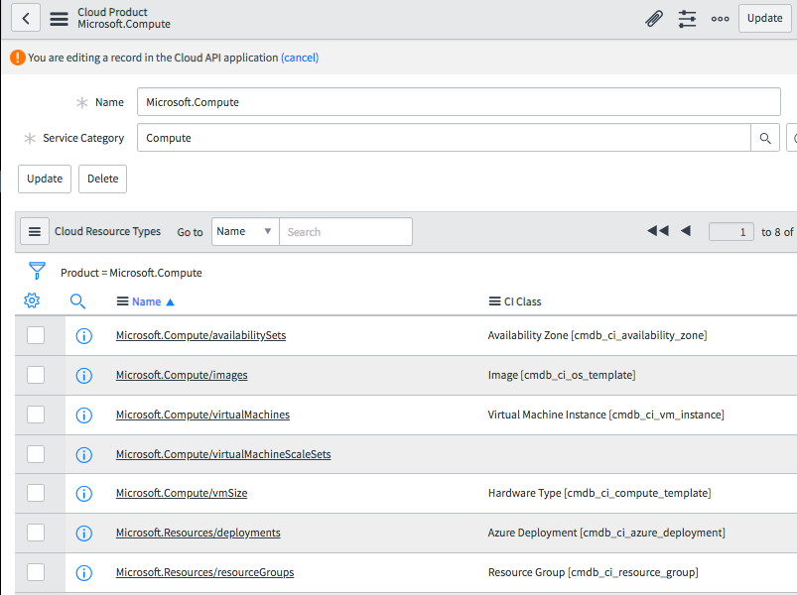Viewport: 797px width, 595px height.
Task: Open Microsoft.Compute/images link
Action: pyautogui.click(x=182, y=375)
